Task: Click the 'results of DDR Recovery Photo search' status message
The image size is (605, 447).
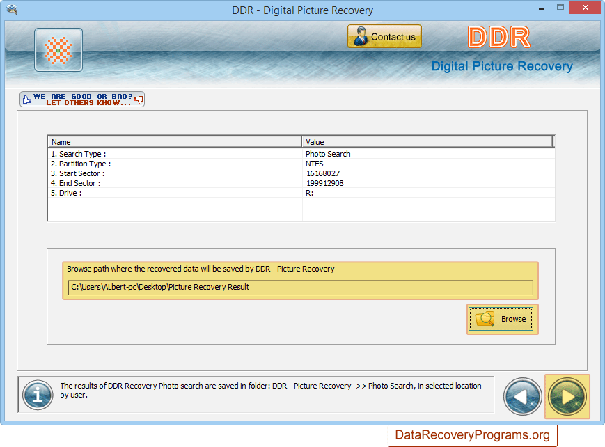Action: click(x=271, y=391)
